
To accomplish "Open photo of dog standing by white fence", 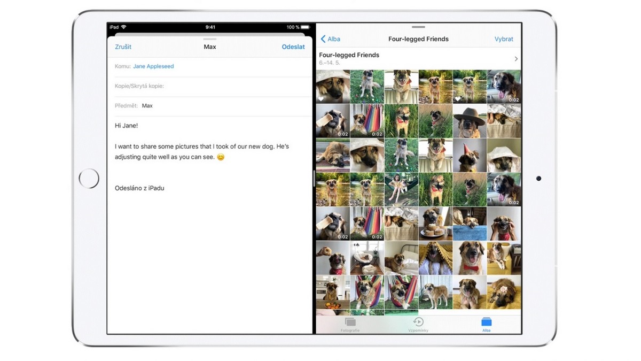I will 435,292.
